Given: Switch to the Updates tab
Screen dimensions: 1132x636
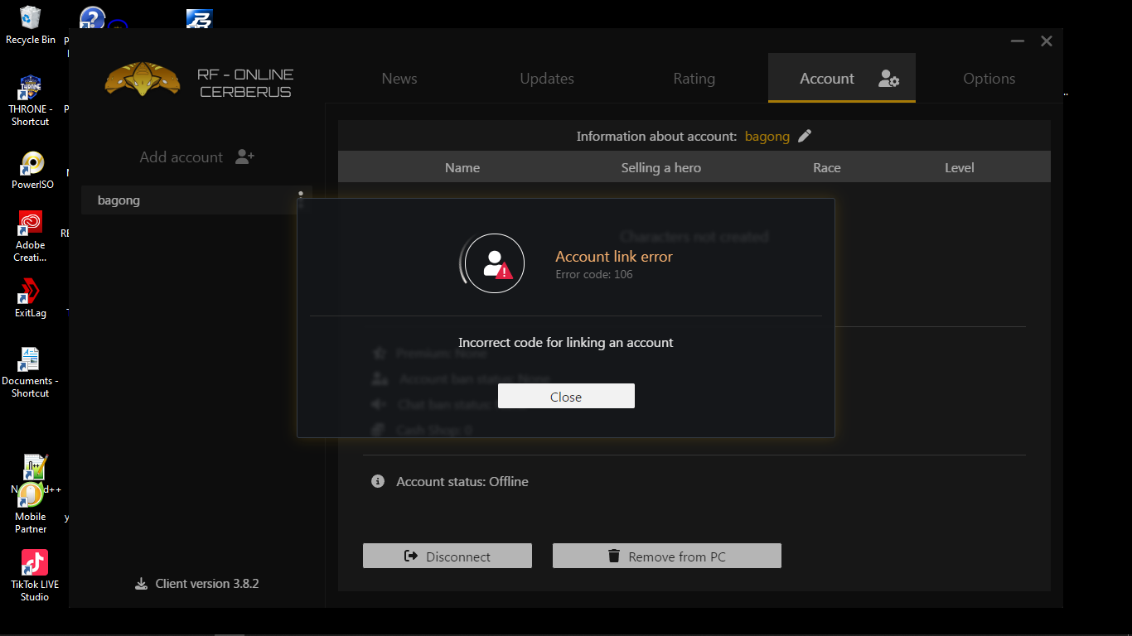Looking at the screenshot, I should coord(547,79).
